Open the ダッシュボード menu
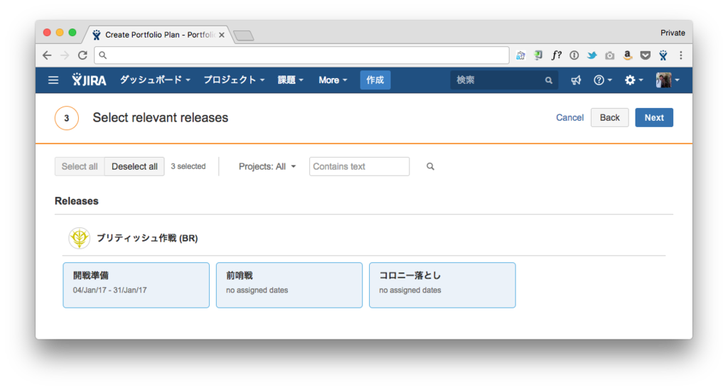This screenshot has width=728, height=390. coord(155,80)
